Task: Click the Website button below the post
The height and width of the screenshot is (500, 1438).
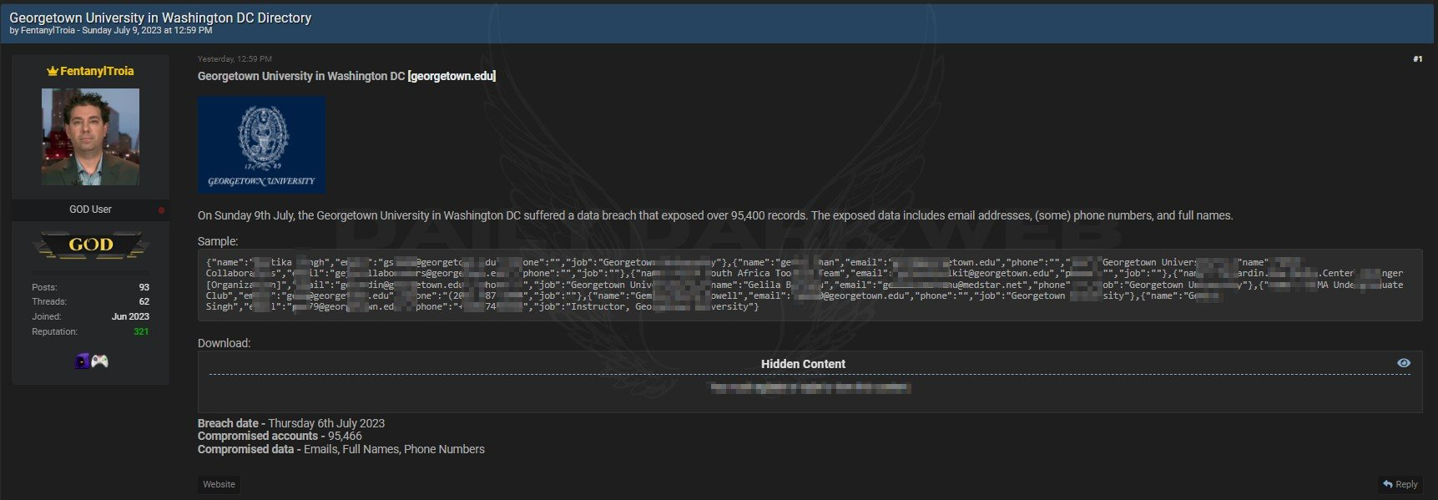Action: click(x=219, y=484)
